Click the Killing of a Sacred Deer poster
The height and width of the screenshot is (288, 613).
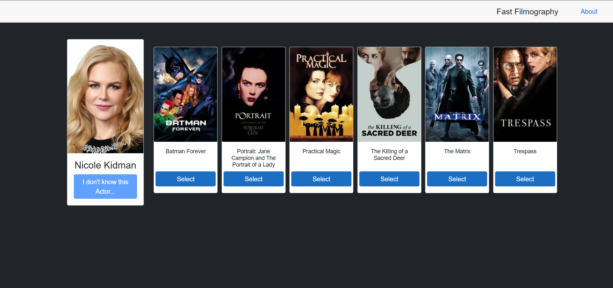389,94
